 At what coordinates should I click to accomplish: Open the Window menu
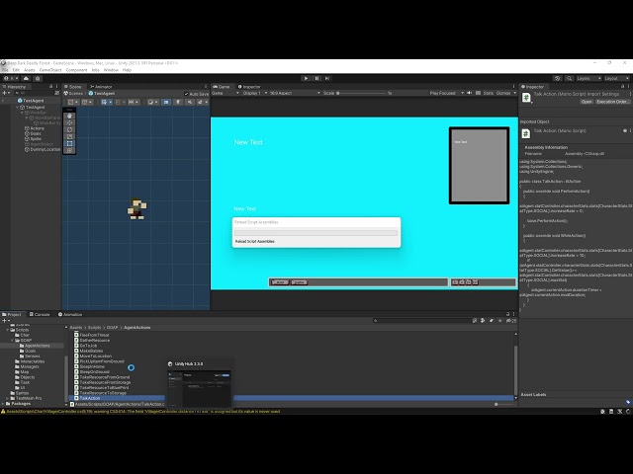coord(111,70)
